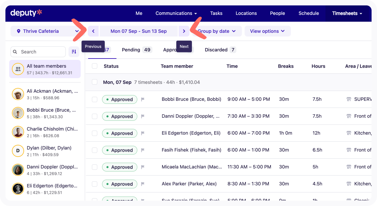
Task: Open the Communications menu
Action: click(176, 14)
